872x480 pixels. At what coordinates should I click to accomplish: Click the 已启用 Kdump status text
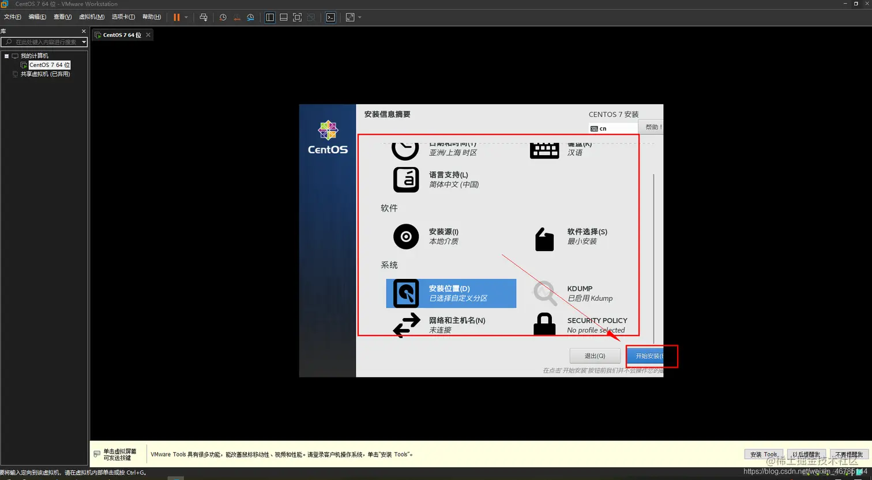coord(590,298)
